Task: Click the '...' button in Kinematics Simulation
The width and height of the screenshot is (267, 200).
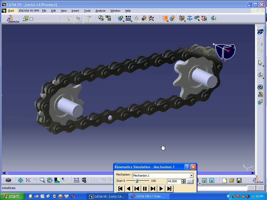Action: (x=190, y=181)
